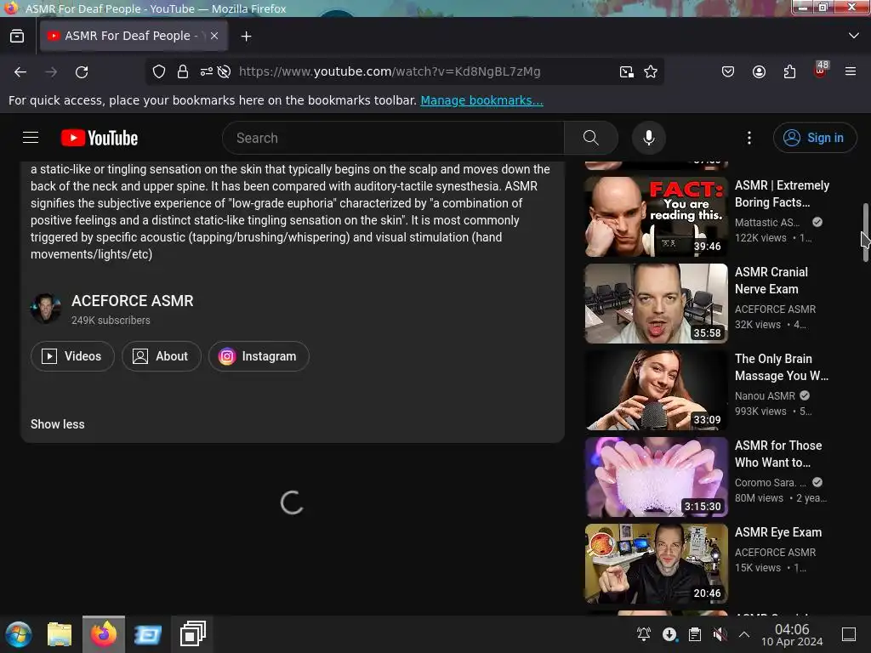This screenshot has height=653, width=871.
Task: Open Picture-in-Picture icon in address bar
Action: (x=627, y=71)
